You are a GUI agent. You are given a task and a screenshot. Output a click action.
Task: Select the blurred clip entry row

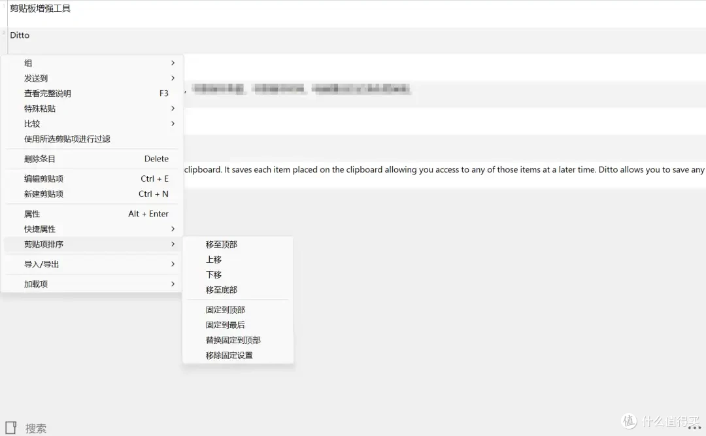(x=445, y=93)
